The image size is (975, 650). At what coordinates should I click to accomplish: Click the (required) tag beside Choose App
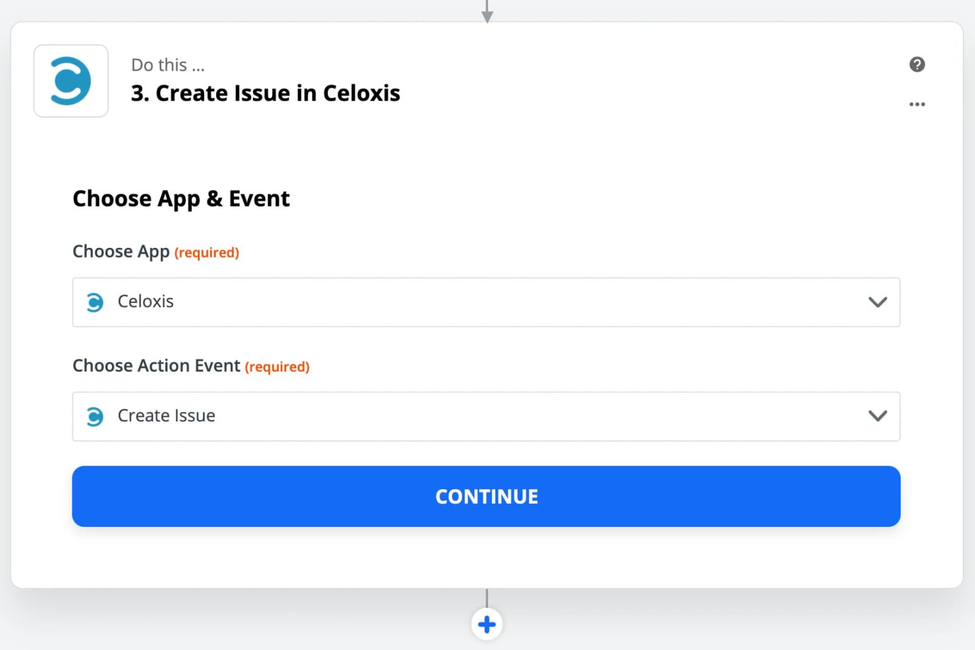pos(207,252)
